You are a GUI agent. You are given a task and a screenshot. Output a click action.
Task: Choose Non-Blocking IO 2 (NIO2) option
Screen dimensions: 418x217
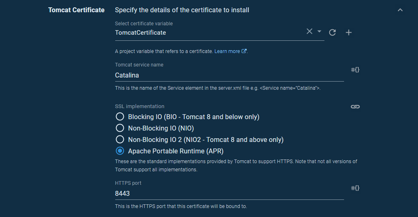point(120,139)
